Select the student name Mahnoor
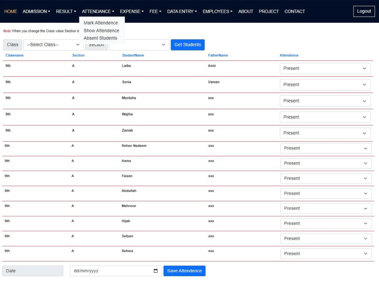Screen dimensions: 379x284 [x=129, y=206]
